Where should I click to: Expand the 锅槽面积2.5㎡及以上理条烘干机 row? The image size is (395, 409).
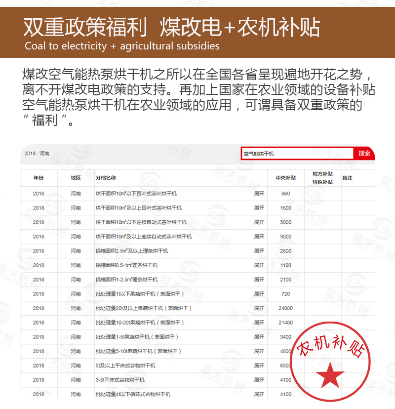[258, 251]
